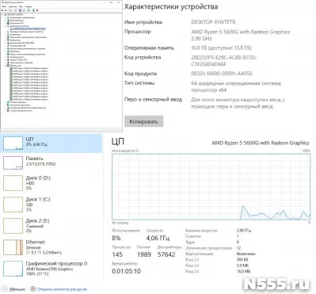This screenshot has width=316, height=294.
Task: Select the ЦП performance item
Action: (x=51, y=143)
